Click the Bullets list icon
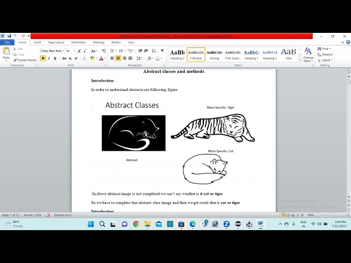Image resolution: width=351 pixels, height=263 pixels. 112,51
